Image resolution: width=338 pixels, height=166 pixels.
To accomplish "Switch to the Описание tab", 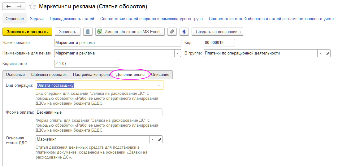I will 160,75.
